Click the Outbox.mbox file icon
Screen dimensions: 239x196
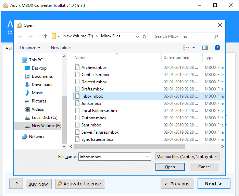tap(77, 118)
